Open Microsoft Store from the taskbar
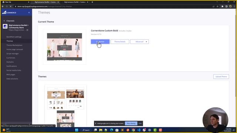This screenshot has height=133, width=237. click(117, 130)
